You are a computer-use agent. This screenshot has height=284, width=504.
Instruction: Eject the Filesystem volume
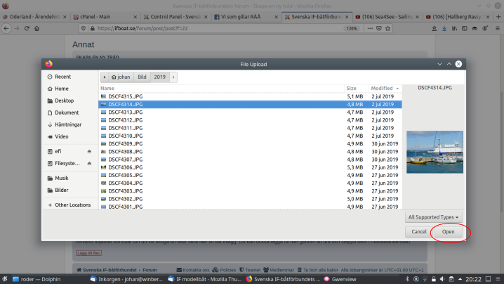tap(89, 163)
